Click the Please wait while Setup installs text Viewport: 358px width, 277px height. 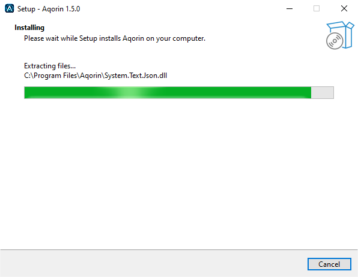[115, 38]
